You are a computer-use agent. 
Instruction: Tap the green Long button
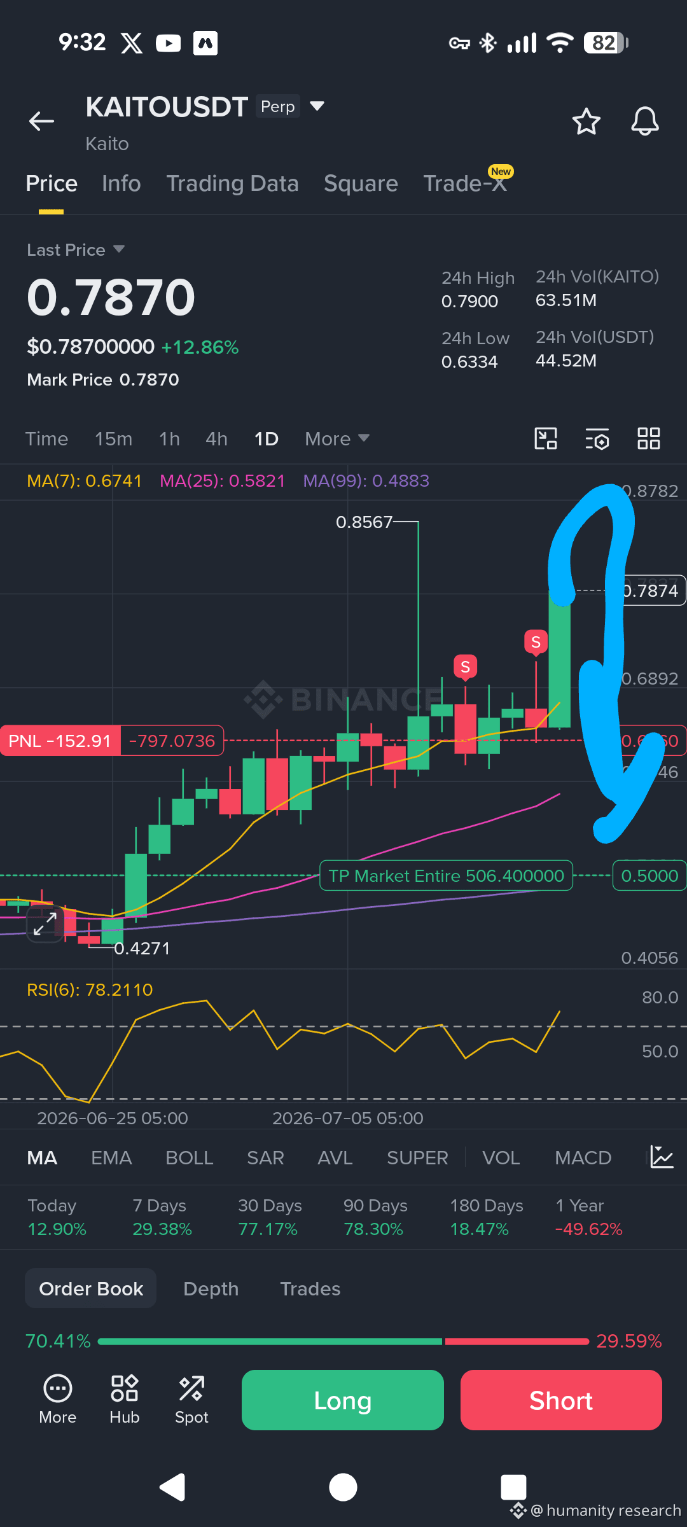click(x=342, y=1400)
